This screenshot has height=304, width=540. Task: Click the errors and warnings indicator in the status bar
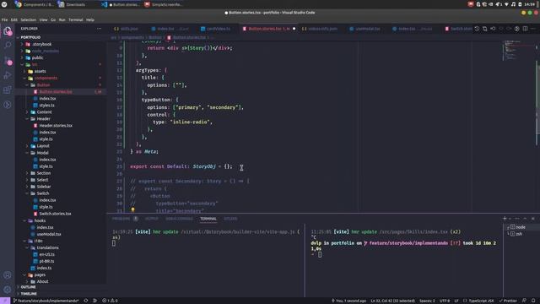(x=110, y=301)
